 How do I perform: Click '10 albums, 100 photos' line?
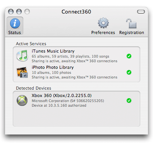[x=52, y=73]
